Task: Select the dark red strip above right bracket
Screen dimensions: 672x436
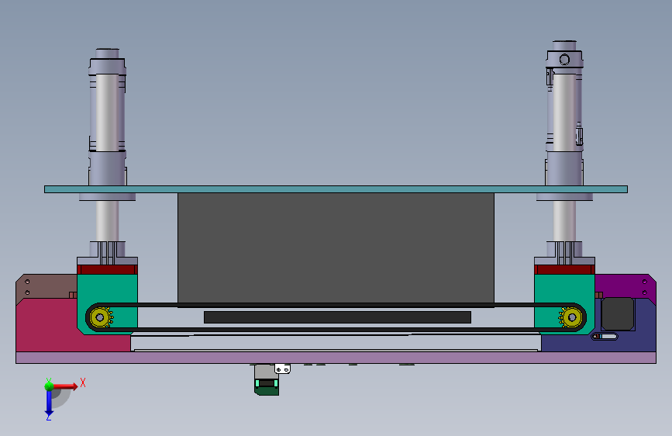Action: tap(564, 269)
